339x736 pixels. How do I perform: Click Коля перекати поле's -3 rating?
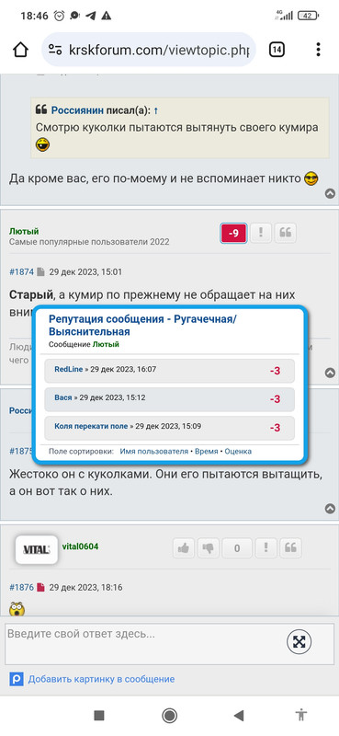coord(276,428)
